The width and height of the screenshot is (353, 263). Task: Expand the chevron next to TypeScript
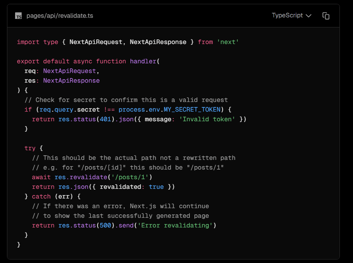click(x=309, y=16)
